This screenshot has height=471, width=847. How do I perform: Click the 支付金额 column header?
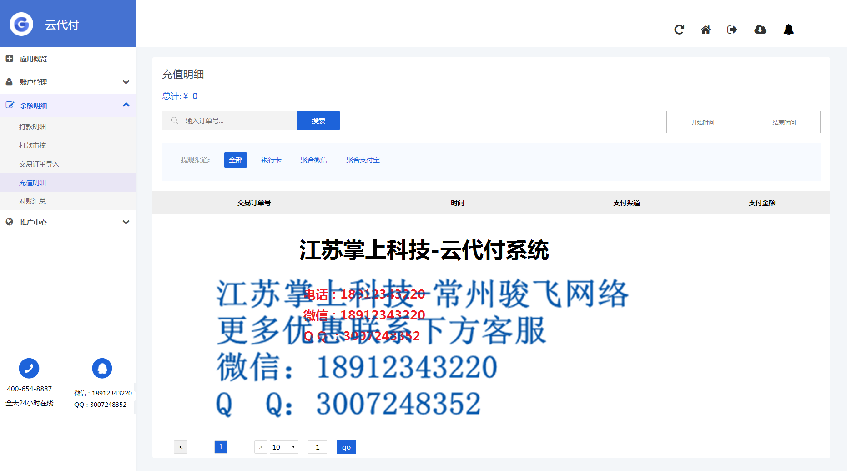[762, 203]
